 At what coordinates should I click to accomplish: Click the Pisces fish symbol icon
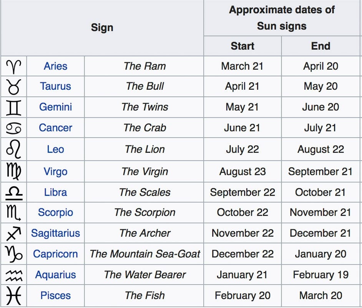point(13,296)
